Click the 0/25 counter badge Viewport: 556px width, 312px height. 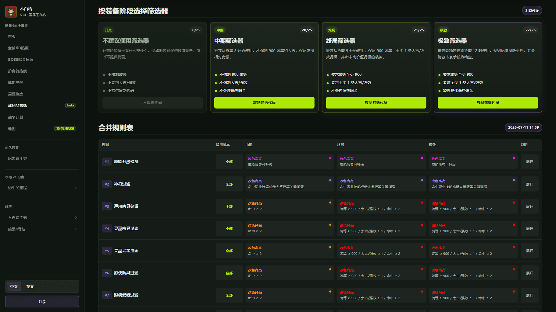[x=196, y=30]
